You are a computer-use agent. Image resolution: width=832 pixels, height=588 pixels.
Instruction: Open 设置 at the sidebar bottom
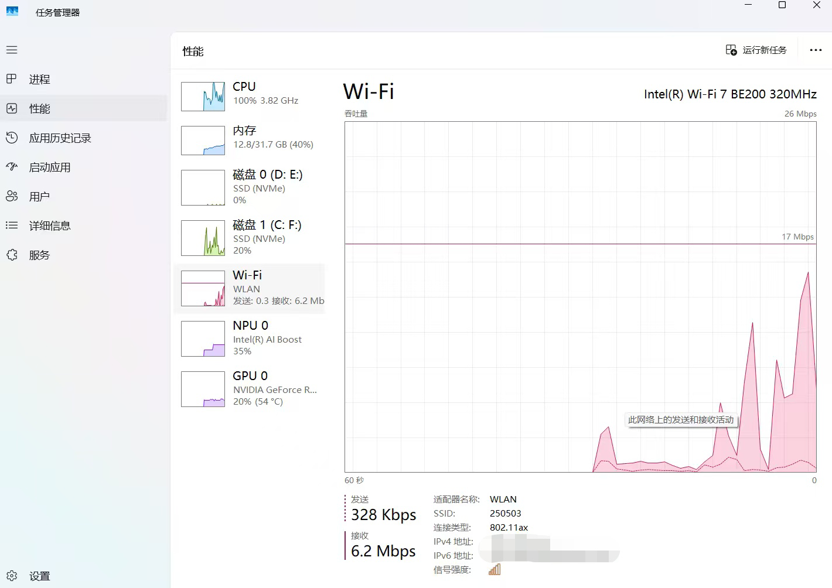pyautogui.click(x=84, y=576)
